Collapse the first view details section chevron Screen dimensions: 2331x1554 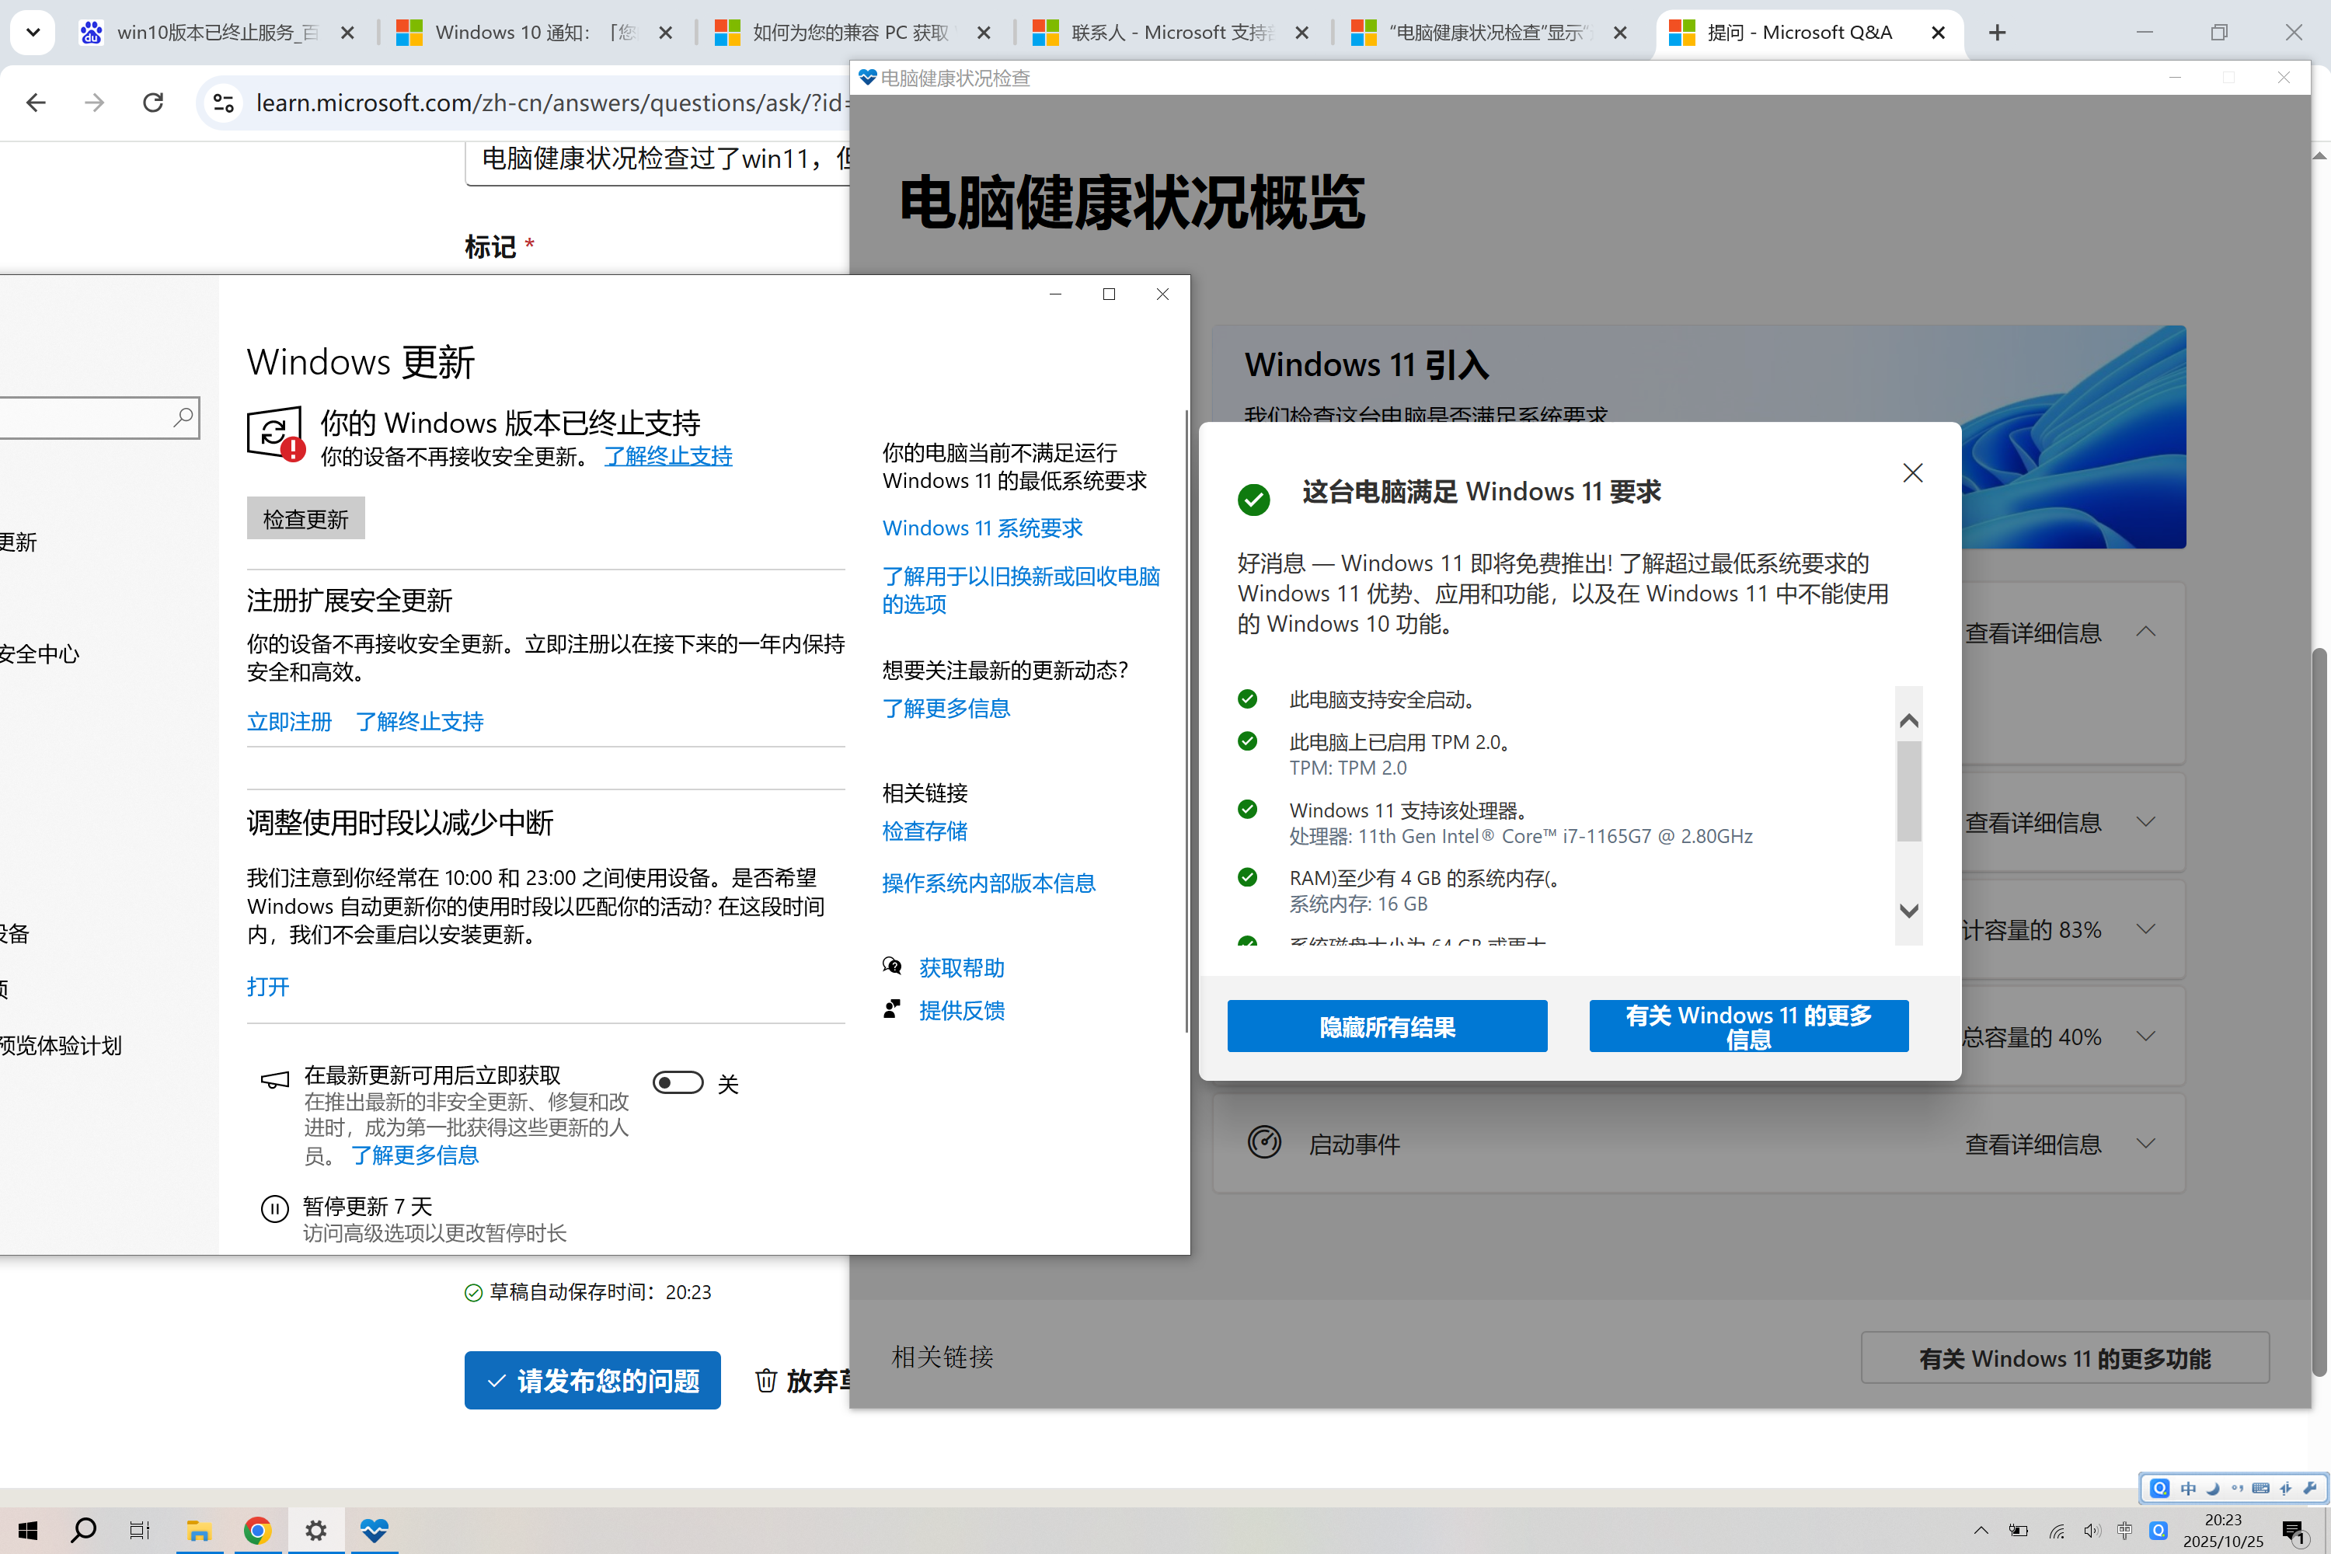tap(2145, 632)
